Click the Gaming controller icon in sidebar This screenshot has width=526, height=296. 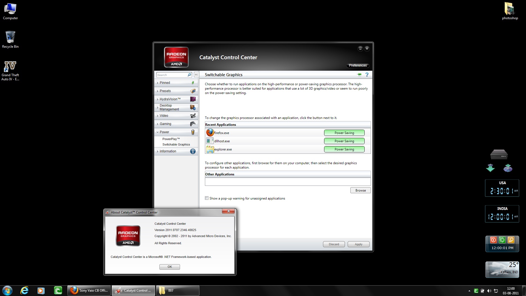[x=193, y=124]
